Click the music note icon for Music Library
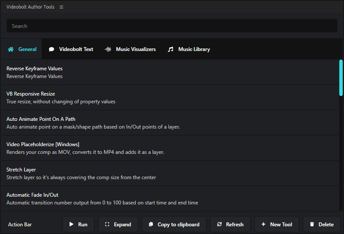Viewport: 344px width, 234px height. 170,49
